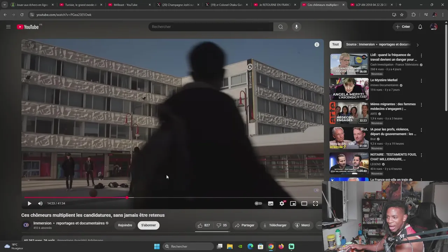Screen dimensions: 448x252
Task: Toggle autoplay switch in the player
Action: click(258, 203)
